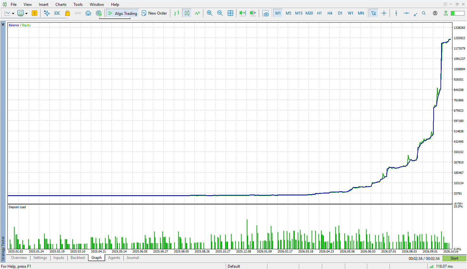Open the MQL5 AI assistant sparkle icon
The image size is (467, 269).
47,13
